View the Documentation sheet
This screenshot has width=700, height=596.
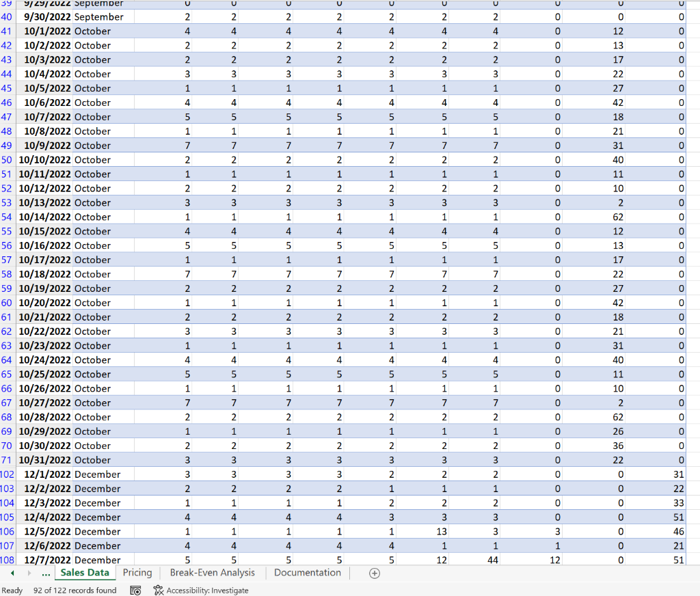pyautogui.click(x=308, y=573)
